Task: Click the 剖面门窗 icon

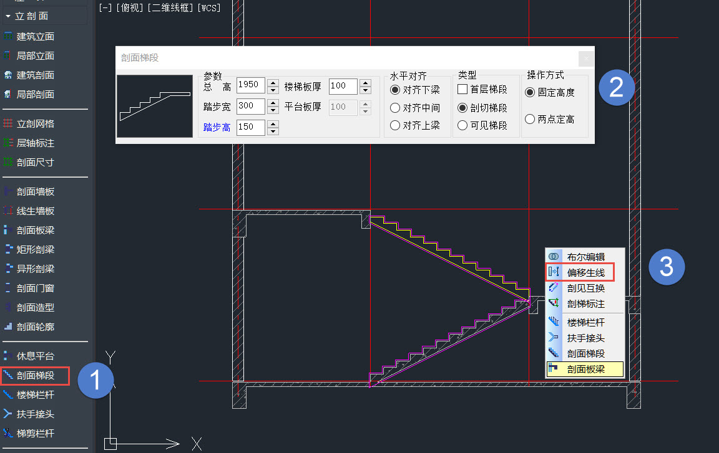Action: tap(8, 288)
